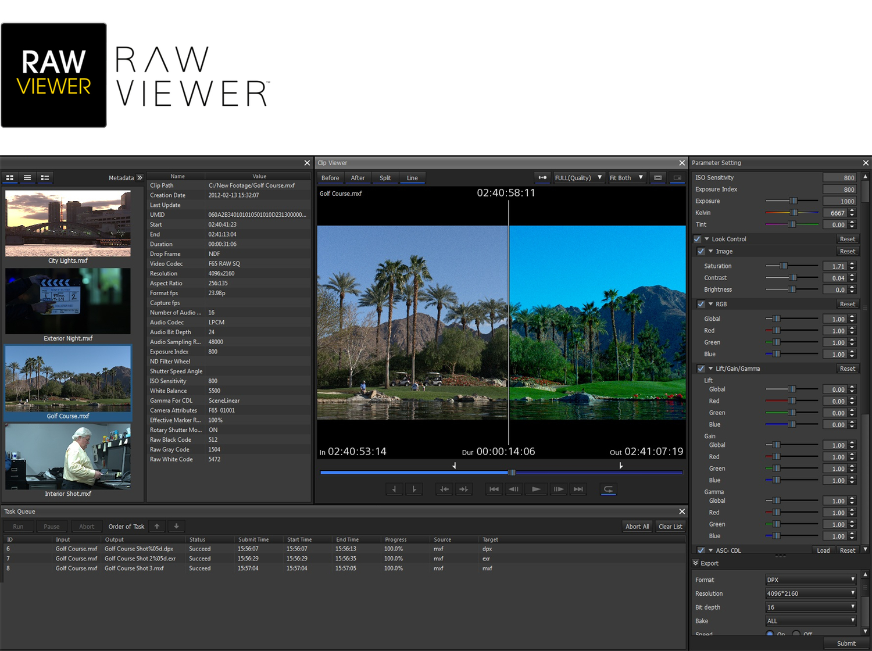Click the Abort All button
This screenshot has width=872, height=651.
(x=637, y=527)
